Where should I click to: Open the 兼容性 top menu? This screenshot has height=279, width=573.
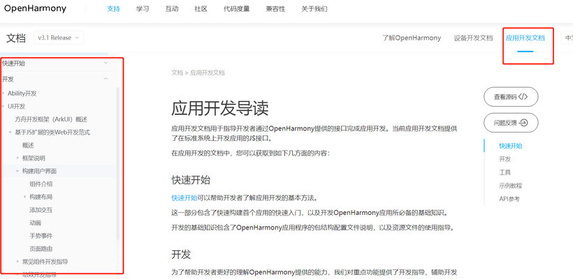click(275, 9)
